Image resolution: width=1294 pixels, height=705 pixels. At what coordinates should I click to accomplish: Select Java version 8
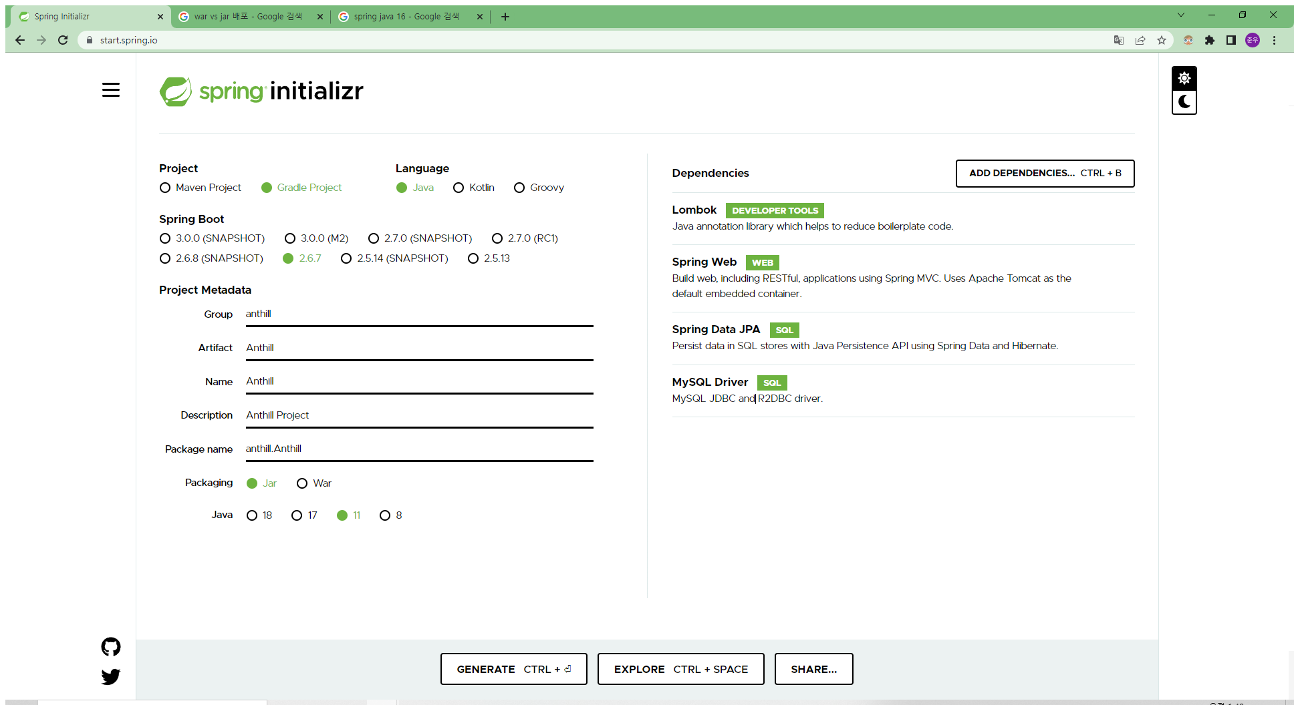tap(391, 515)
